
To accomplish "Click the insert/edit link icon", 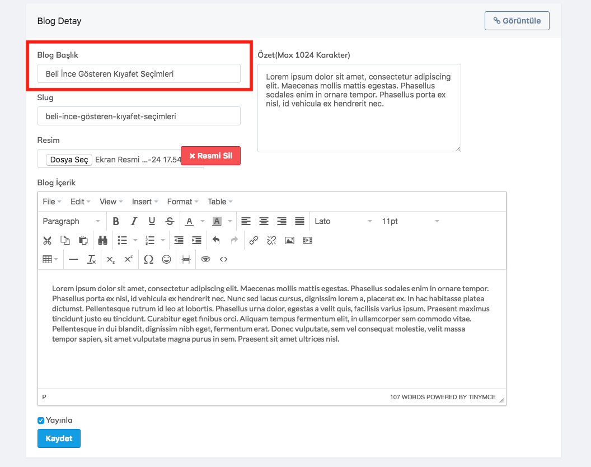I will (254, 240).
